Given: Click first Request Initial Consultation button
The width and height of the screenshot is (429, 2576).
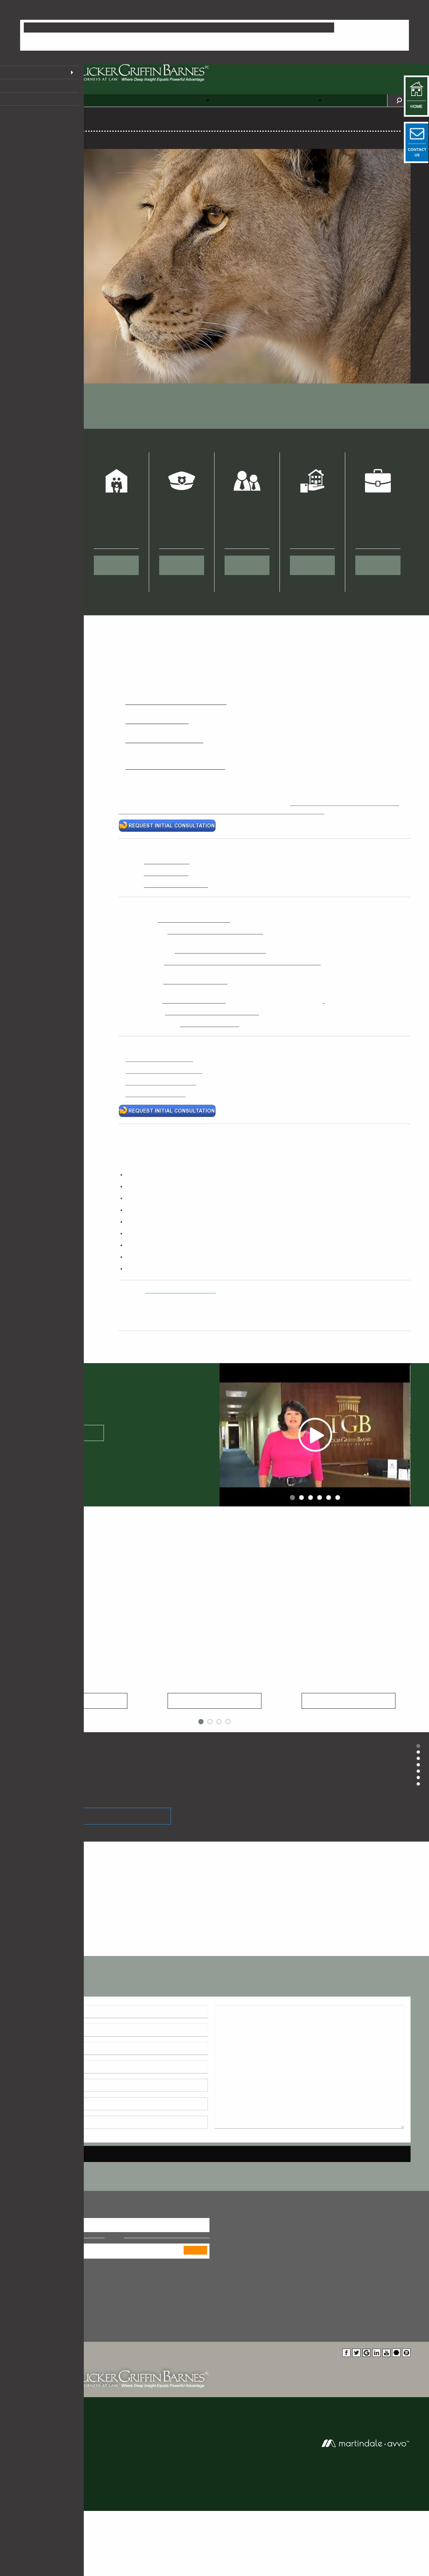Looking at the screenshot, I should (167, 826).
